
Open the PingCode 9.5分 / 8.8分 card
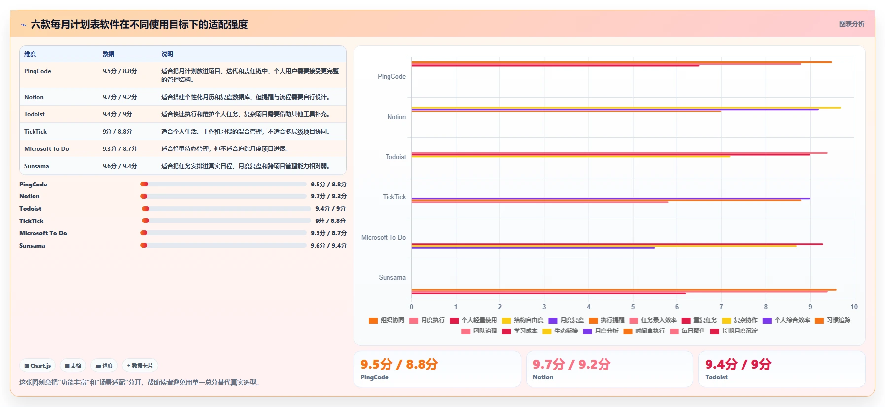tap(437, 369)
